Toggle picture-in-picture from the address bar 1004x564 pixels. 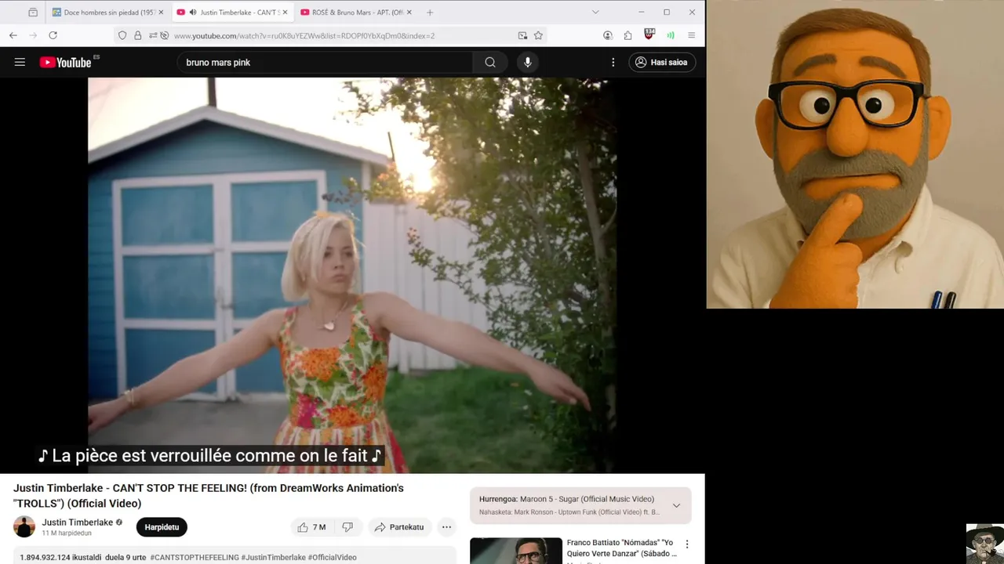coord(522,35)
